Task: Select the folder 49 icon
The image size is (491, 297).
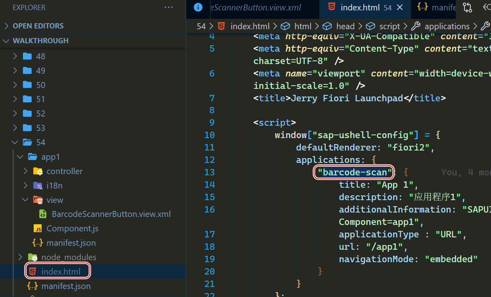Action: click(x=27, y=70)
